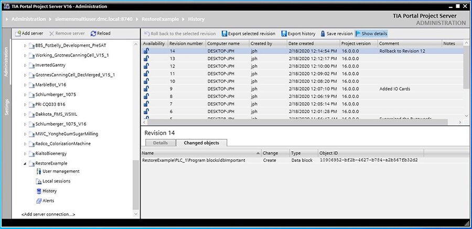Expand the InvertedGantry tree node
This screenshot has width=472, height=229.
[25, 66]
